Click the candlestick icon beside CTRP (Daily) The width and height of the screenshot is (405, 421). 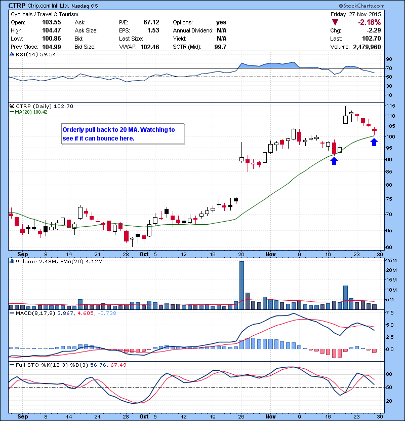point(12,106)
